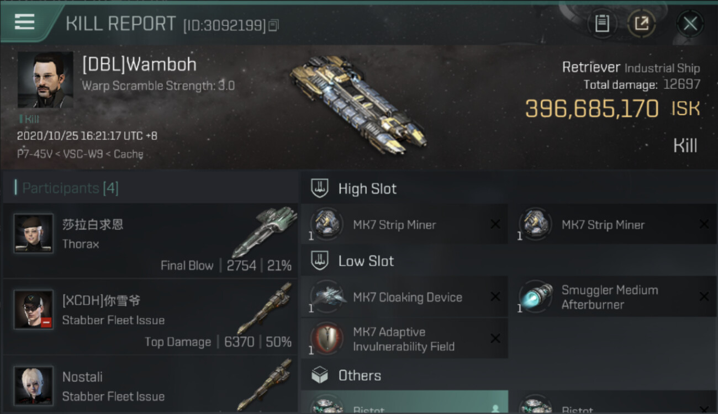Screen dimensions: 718x414
Task: Open the Retriever ship name link
Action: tap(591, 67)
